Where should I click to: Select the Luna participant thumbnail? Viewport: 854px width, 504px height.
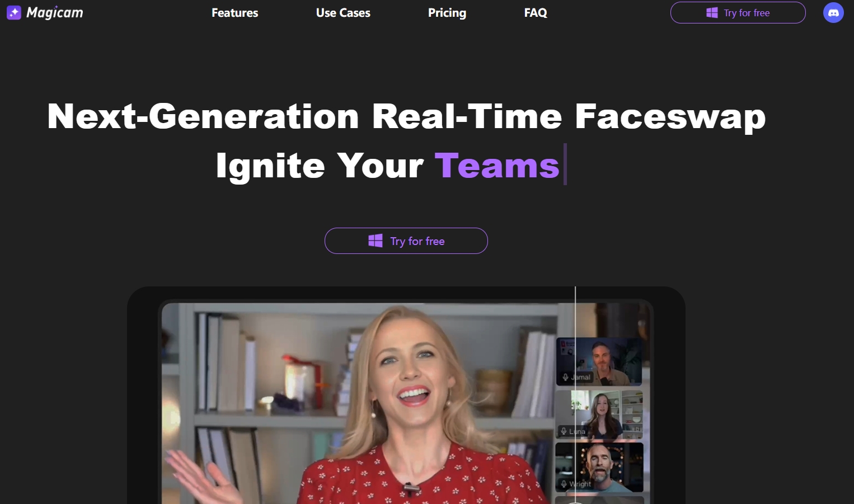(599, 414)
